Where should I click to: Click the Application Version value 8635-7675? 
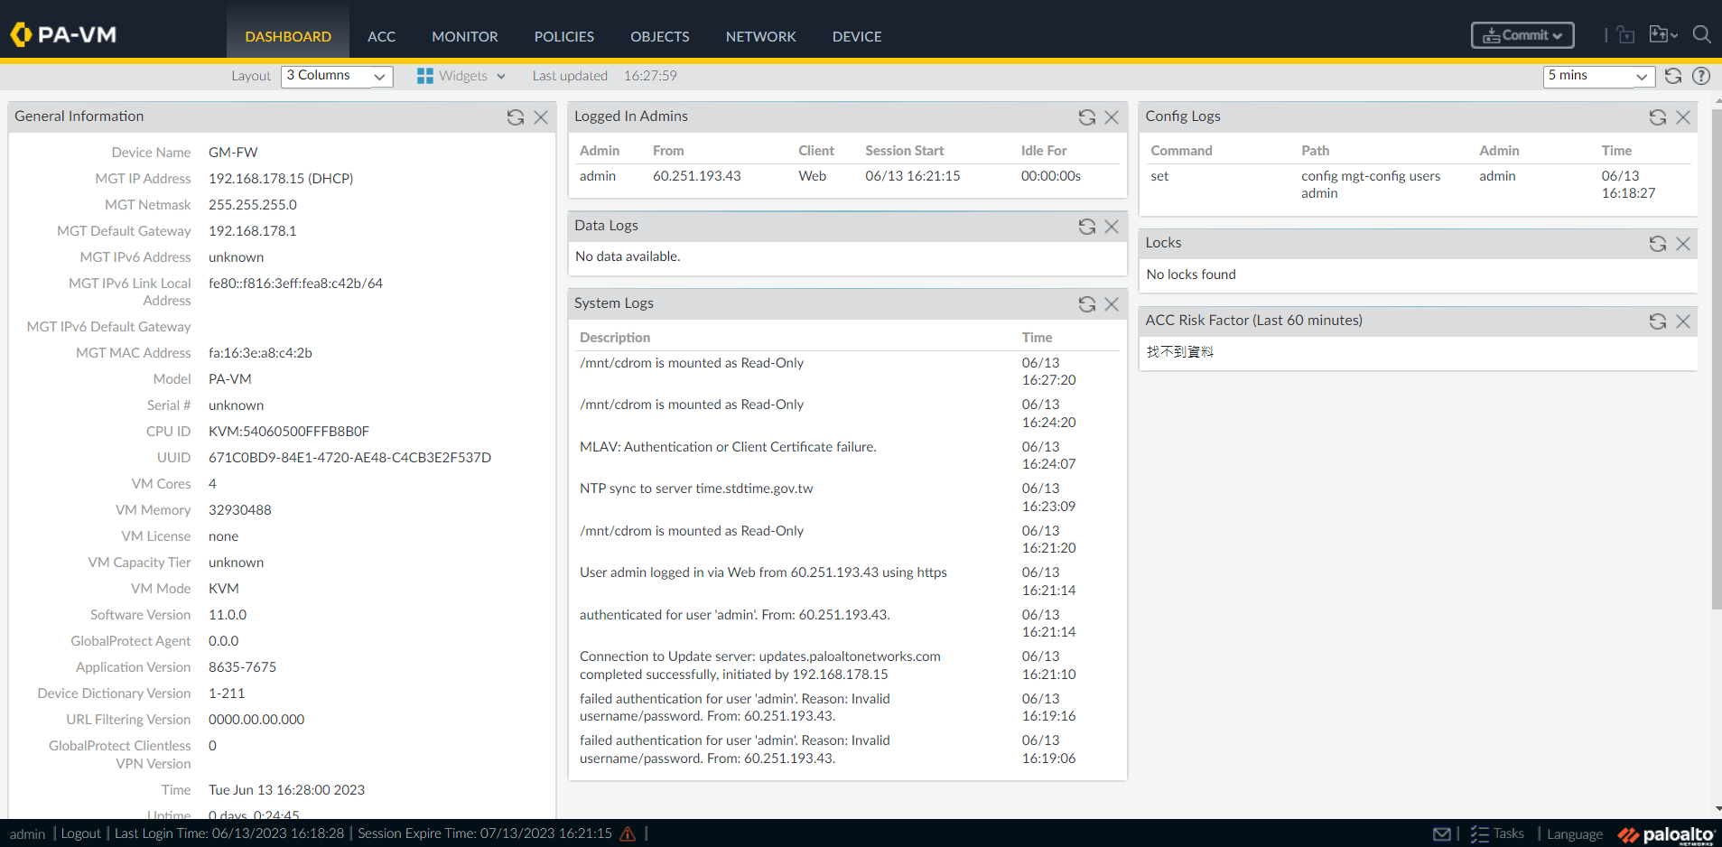(x=243, y=667)
